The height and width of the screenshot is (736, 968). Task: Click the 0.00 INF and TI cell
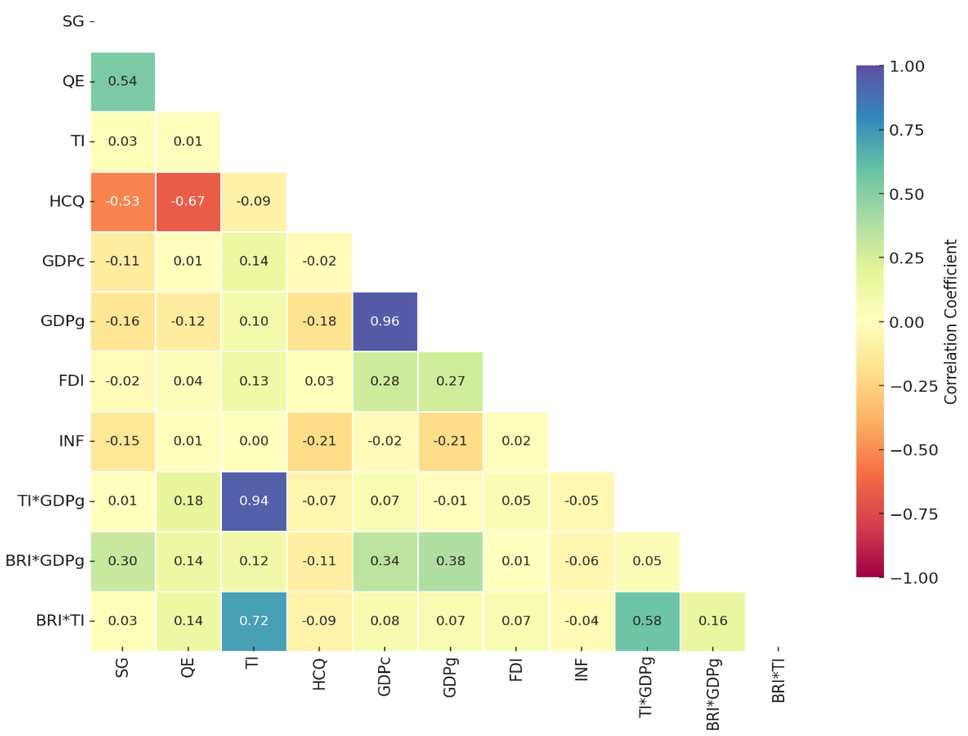point(254,441)
